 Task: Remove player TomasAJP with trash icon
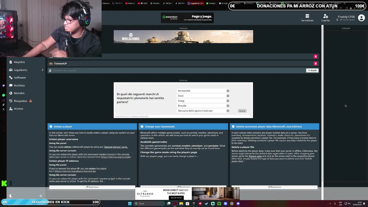click(315, 64)
